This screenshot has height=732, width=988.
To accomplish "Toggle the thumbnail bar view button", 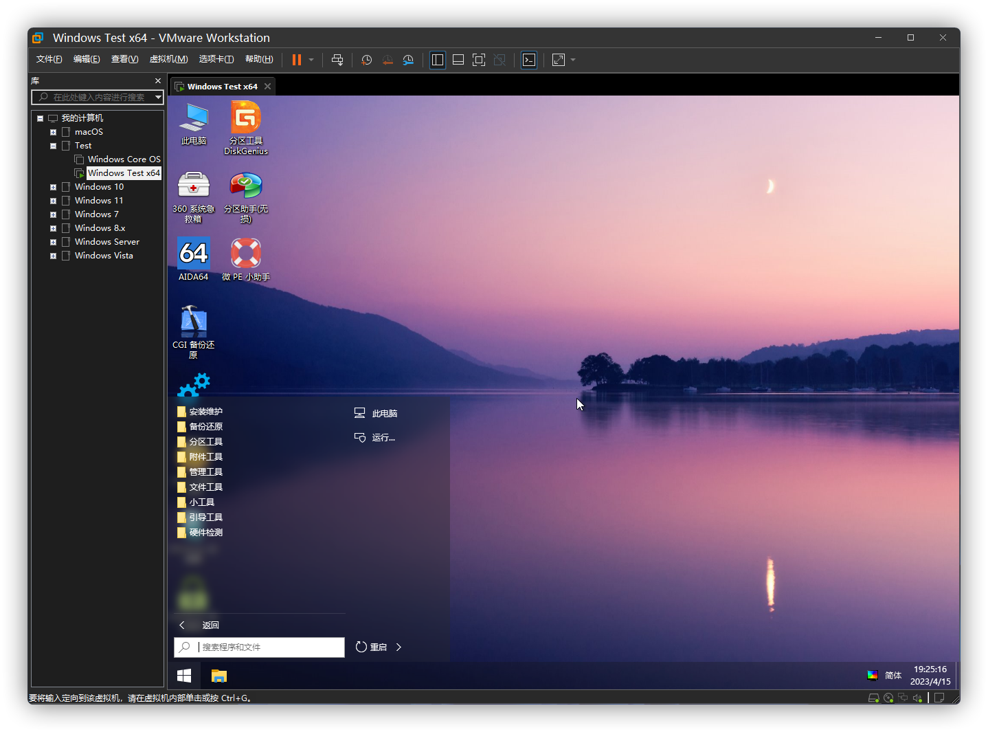I will (458, 60).
